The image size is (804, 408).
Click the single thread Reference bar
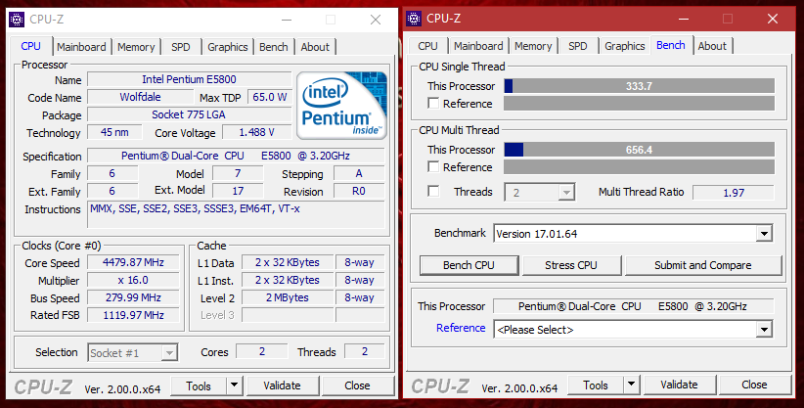tap(639, 103)
